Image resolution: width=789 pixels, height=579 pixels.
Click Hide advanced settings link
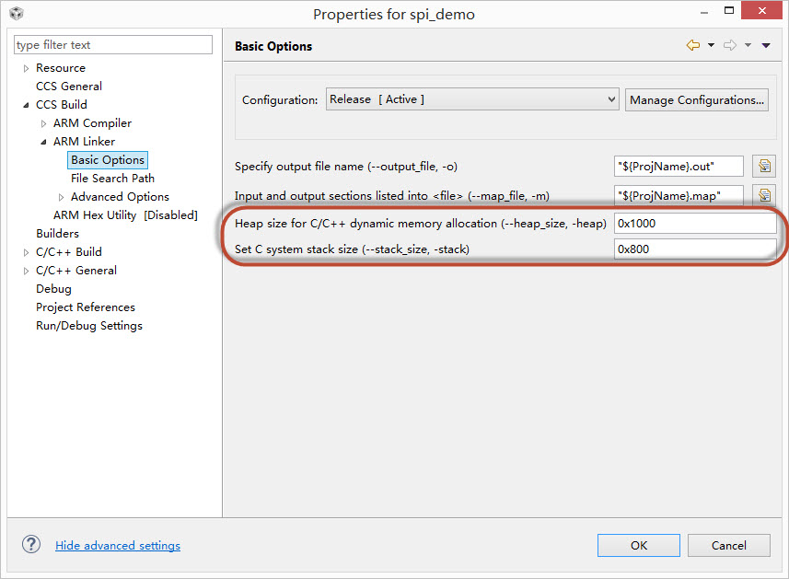point(118,546)
